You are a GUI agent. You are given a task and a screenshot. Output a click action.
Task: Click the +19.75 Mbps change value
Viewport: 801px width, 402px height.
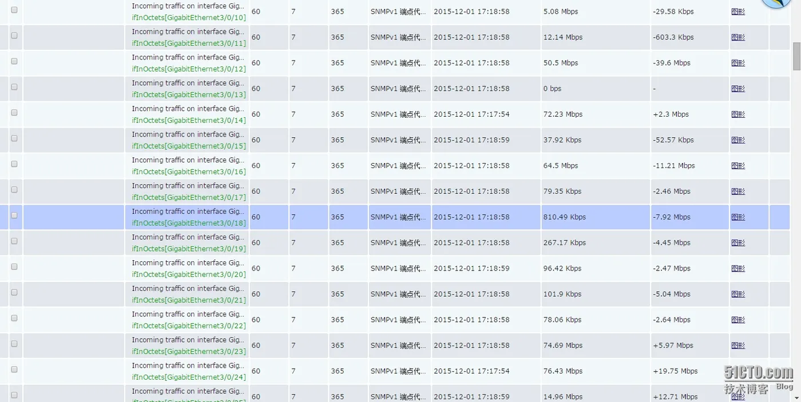pyautogui.click(x=675, y=372)
